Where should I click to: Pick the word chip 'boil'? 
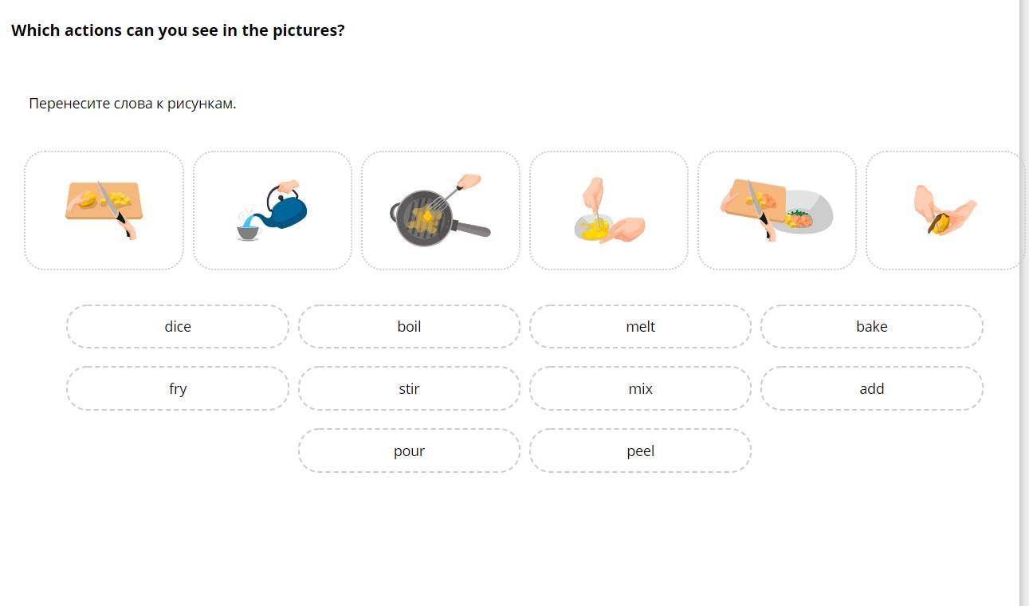click(x=409, y=327)
